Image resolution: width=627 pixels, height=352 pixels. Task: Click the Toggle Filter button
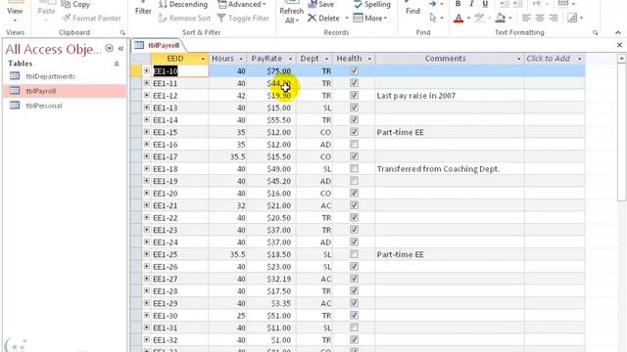(x=243, y=18)
